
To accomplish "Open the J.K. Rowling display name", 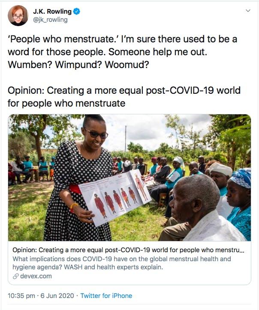I will click(51, 12).
